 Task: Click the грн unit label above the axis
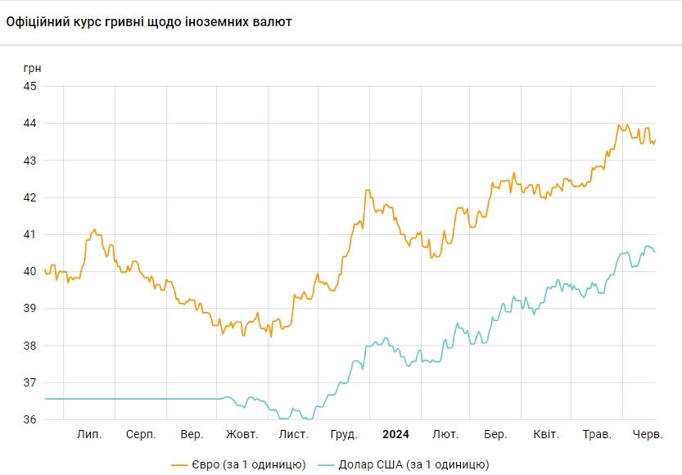(33, 67)
